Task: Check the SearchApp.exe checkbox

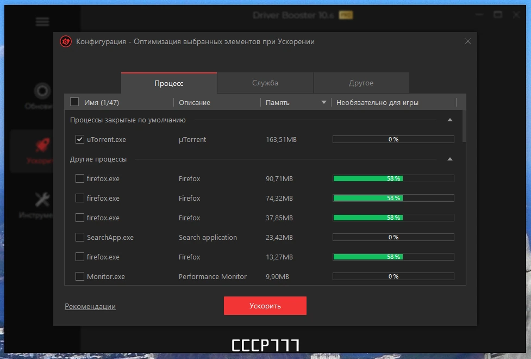Action: (x=79, y=237)
